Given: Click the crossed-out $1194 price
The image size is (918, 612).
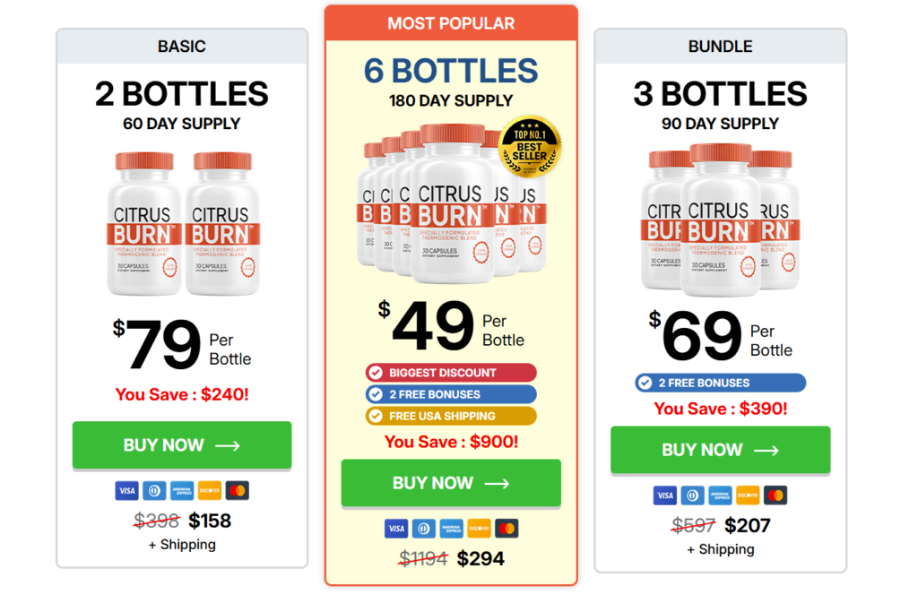Looking at the screenshot, I should 422,557.
